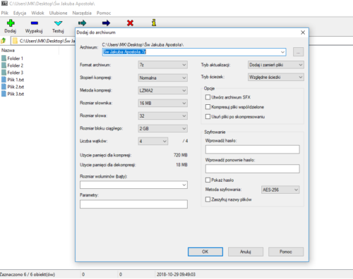Enable Utwórz archiwum SFX checkbox

pos(208,97)
